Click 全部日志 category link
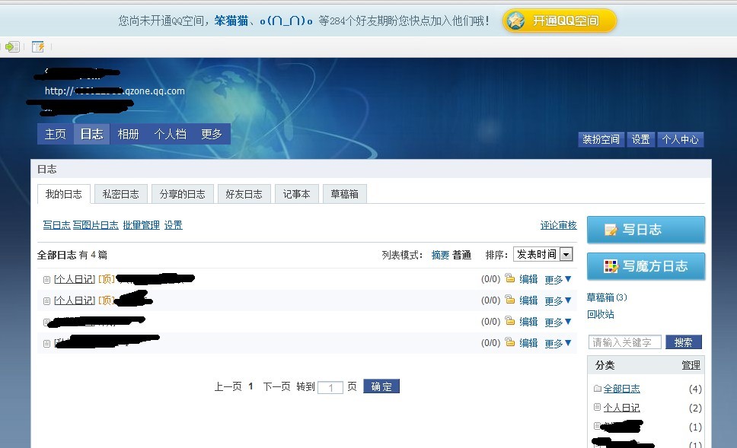Viewport: 737px width, 448px height. [621, 389]
